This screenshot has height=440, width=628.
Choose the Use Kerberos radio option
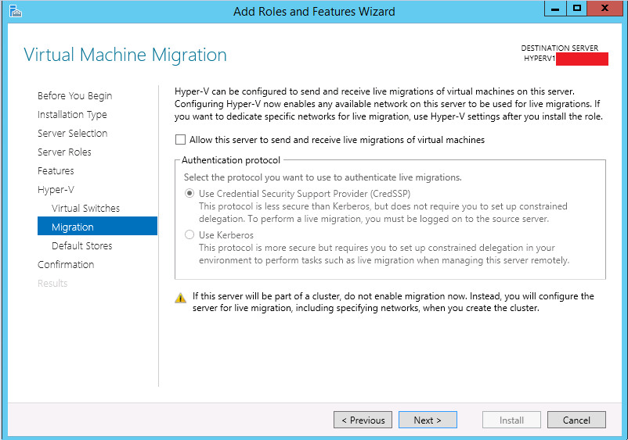coord(189,234)
